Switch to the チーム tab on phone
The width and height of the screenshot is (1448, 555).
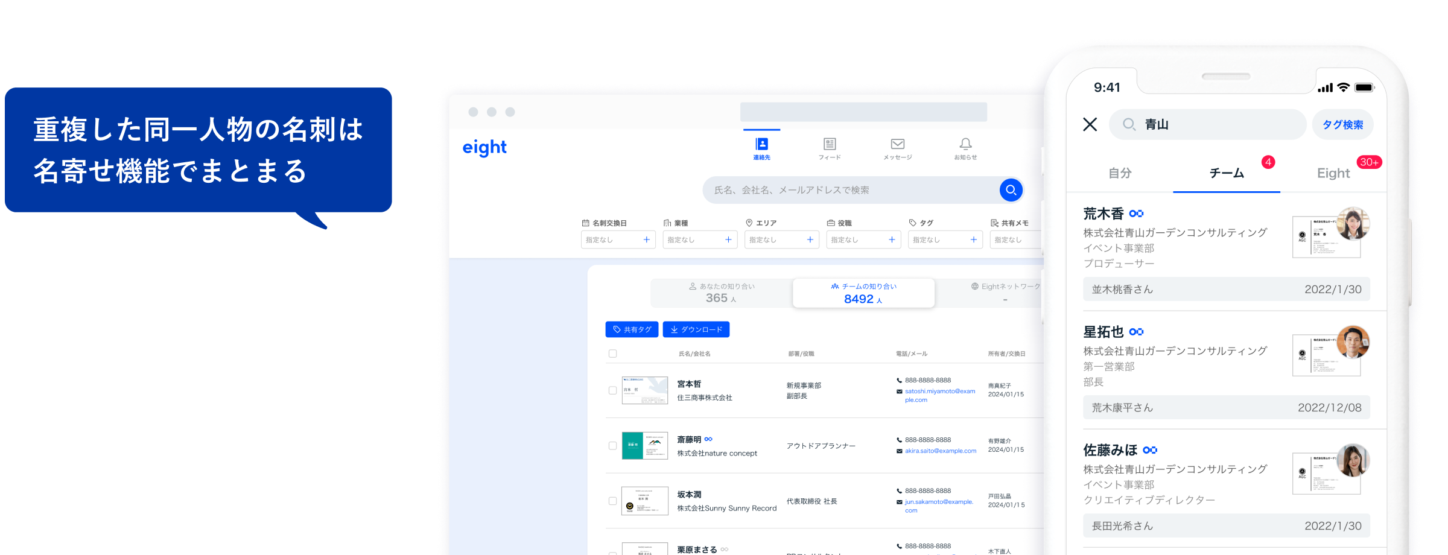point(1226,173)
